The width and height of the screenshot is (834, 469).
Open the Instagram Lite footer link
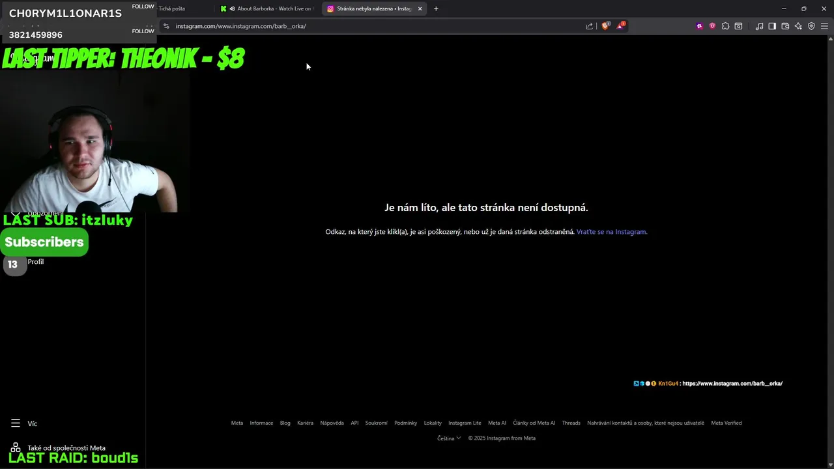(465, 423)
